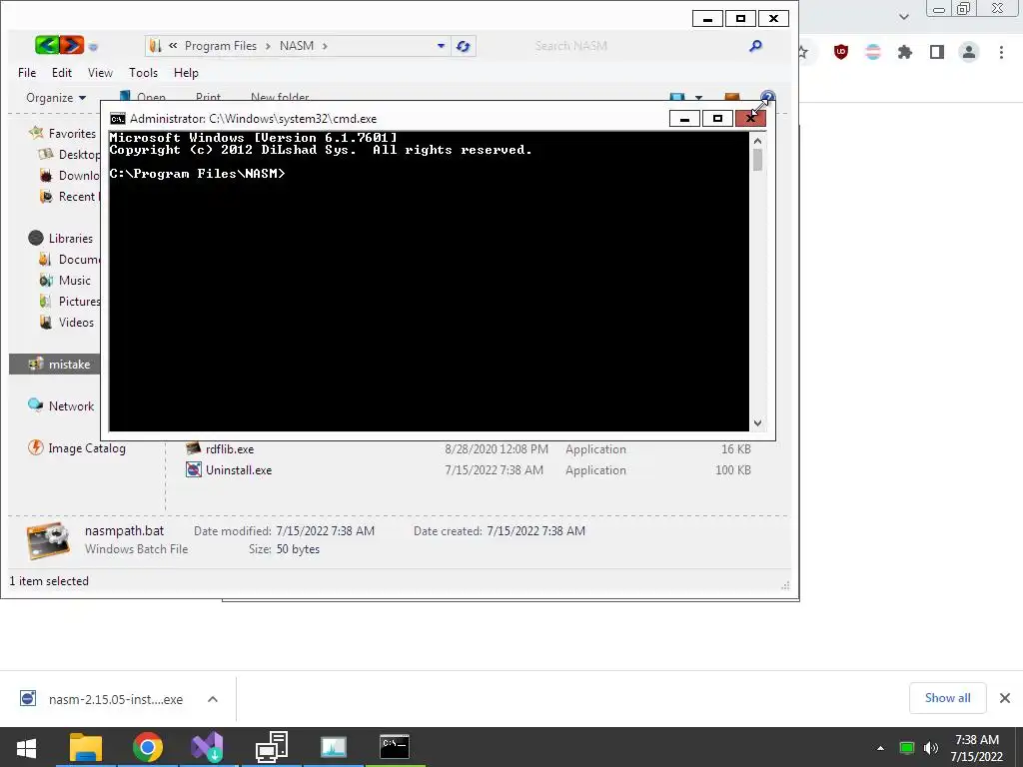Open the uBlock Origin extension in Chrome
The width and height of the screenshot is (1023, 767).
point(841,52)
